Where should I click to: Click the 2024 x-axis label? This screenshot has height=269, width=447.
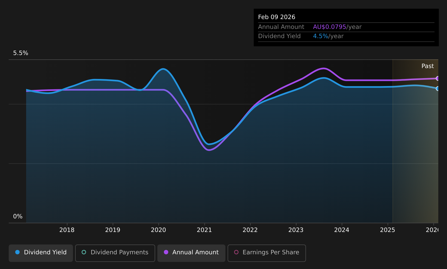click(342, 230)
